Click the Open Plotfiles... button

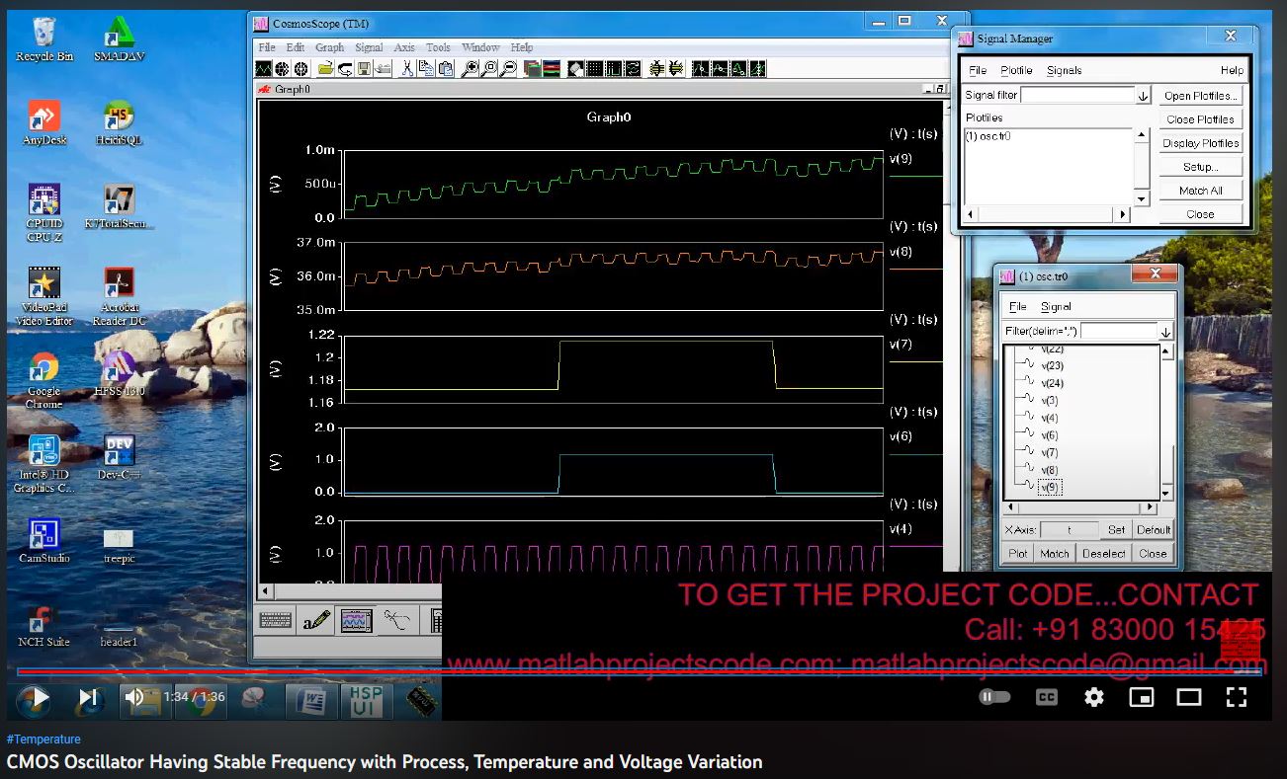click(1200, 96)
